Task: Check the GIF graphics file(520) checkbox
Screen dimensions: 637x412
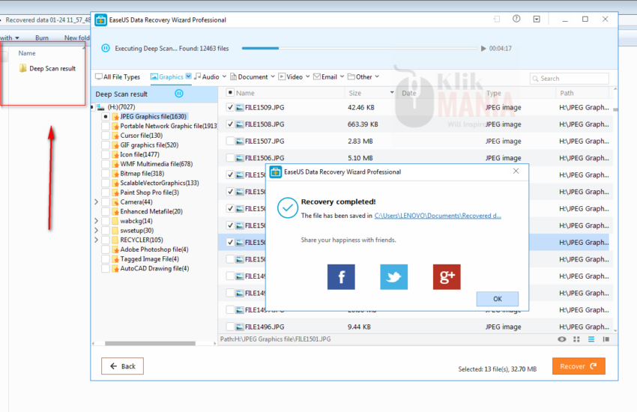Action: pyautogui.click(x=106, y=145)
